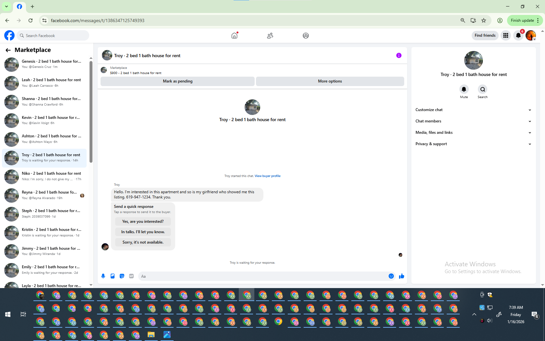Click the browser zoom magnifier icon
Viewport: 545px width, 341px height.
click(463, 20)
